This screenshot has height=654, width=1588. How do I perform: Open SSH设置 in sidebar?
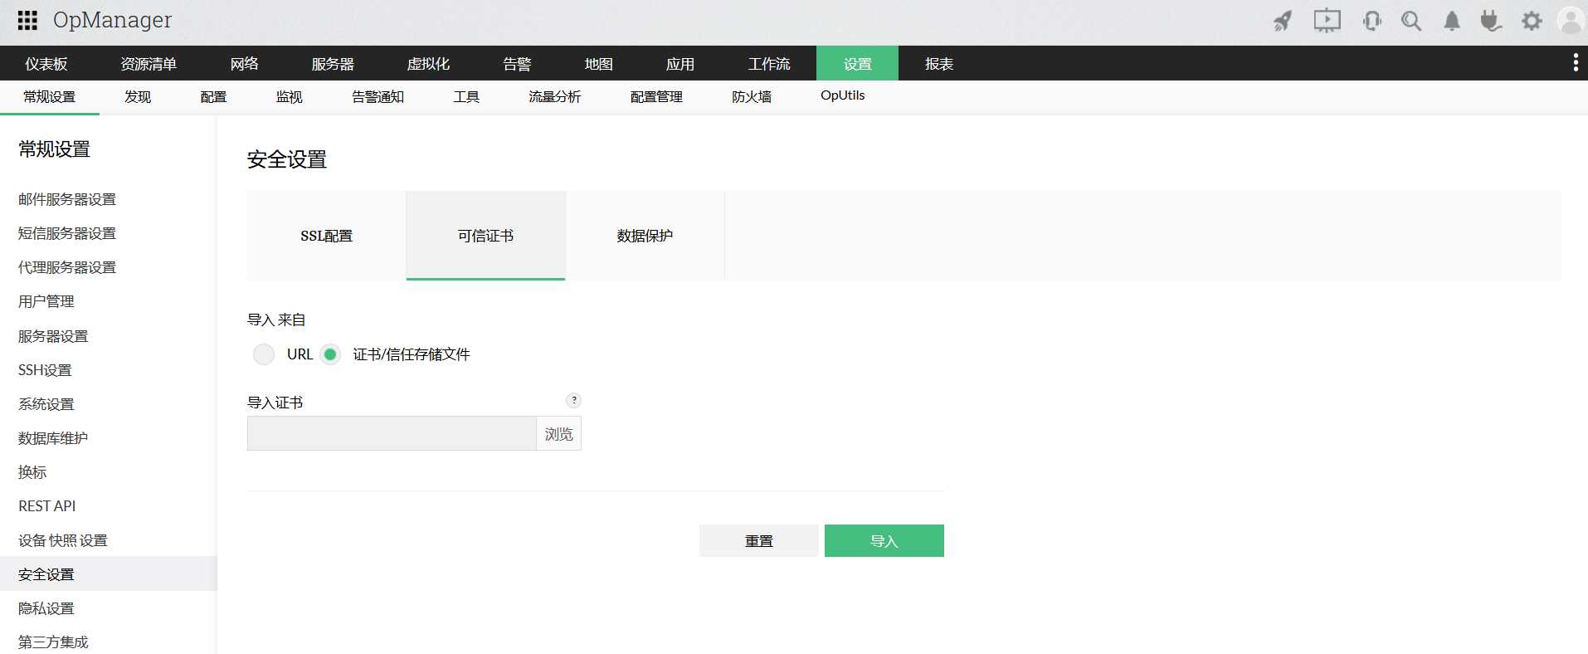point(45,370)
